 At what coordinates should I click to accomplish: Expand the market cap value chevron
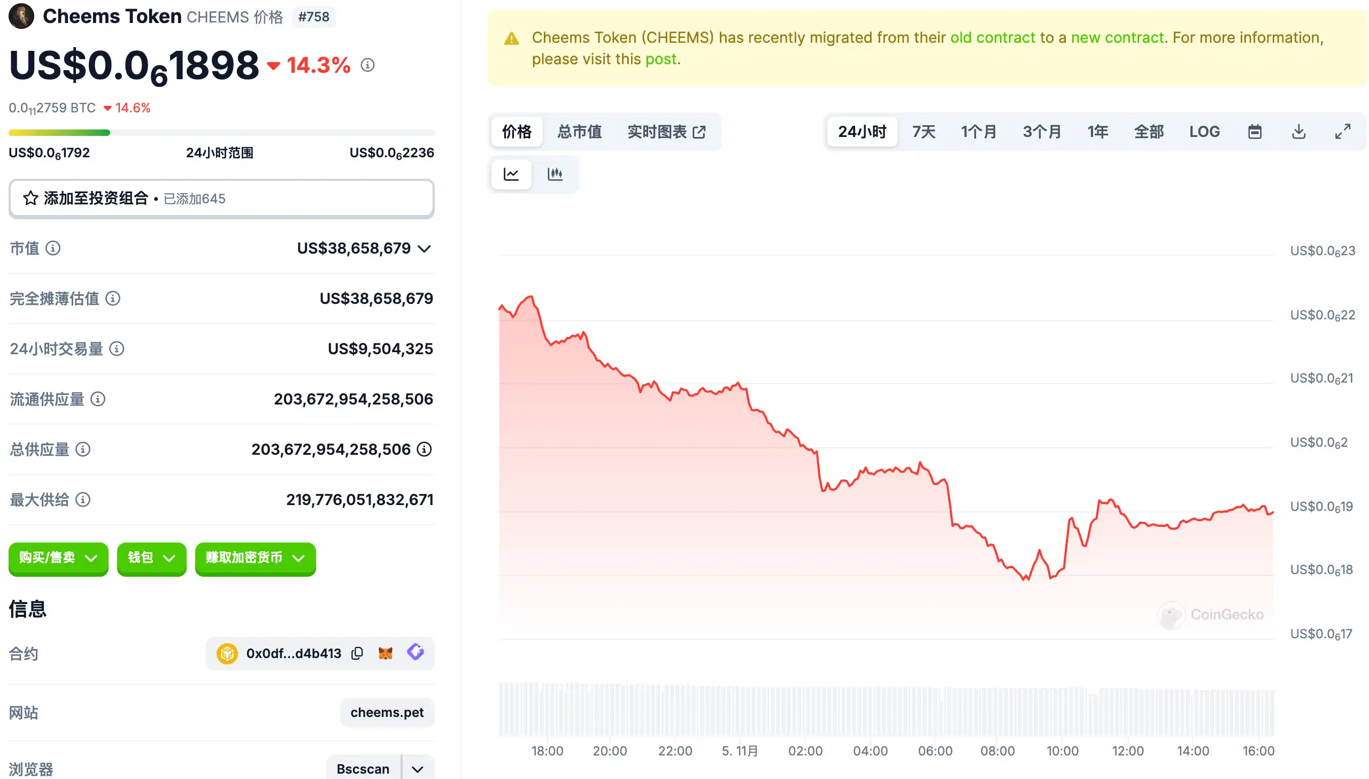pos(425,248)
